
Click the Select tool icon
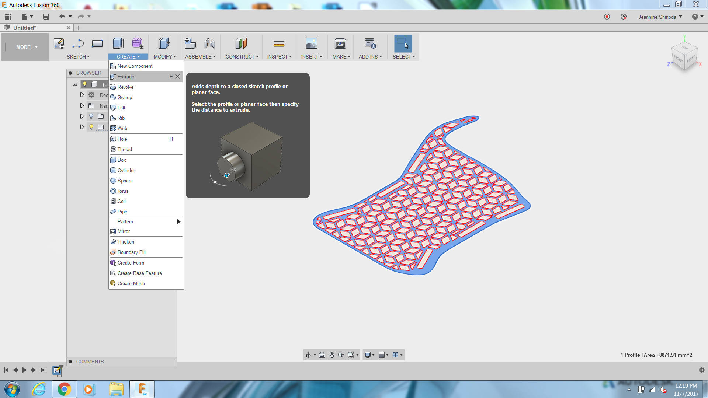[x=403, y=43]
